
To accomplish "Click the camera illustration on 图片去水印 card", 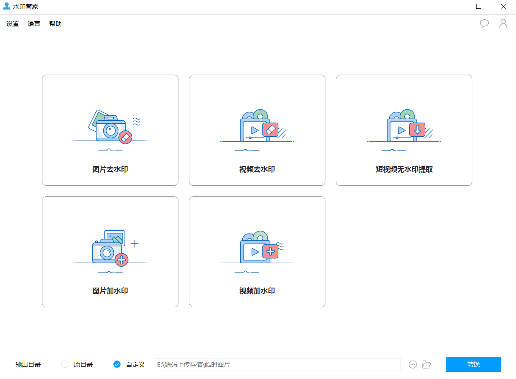I will pos(110,128).
